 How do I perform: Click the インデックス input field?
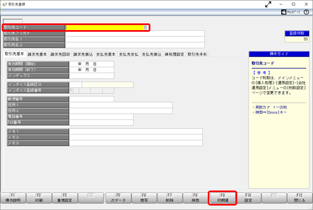pos(92,76)
